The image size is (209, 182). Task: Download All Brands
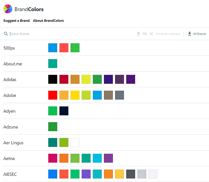tap(197, 34)
